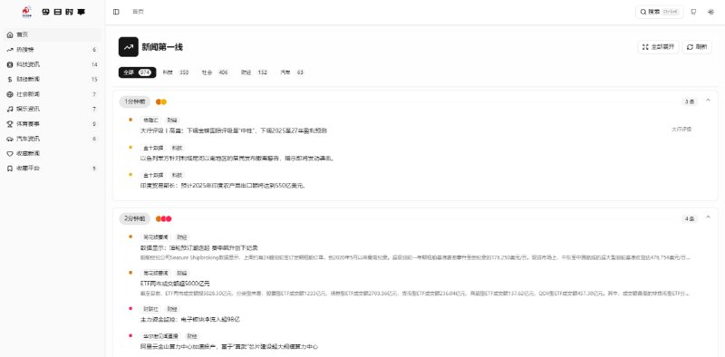Click the 新闻第一线 page title

(x=162, y=47)
